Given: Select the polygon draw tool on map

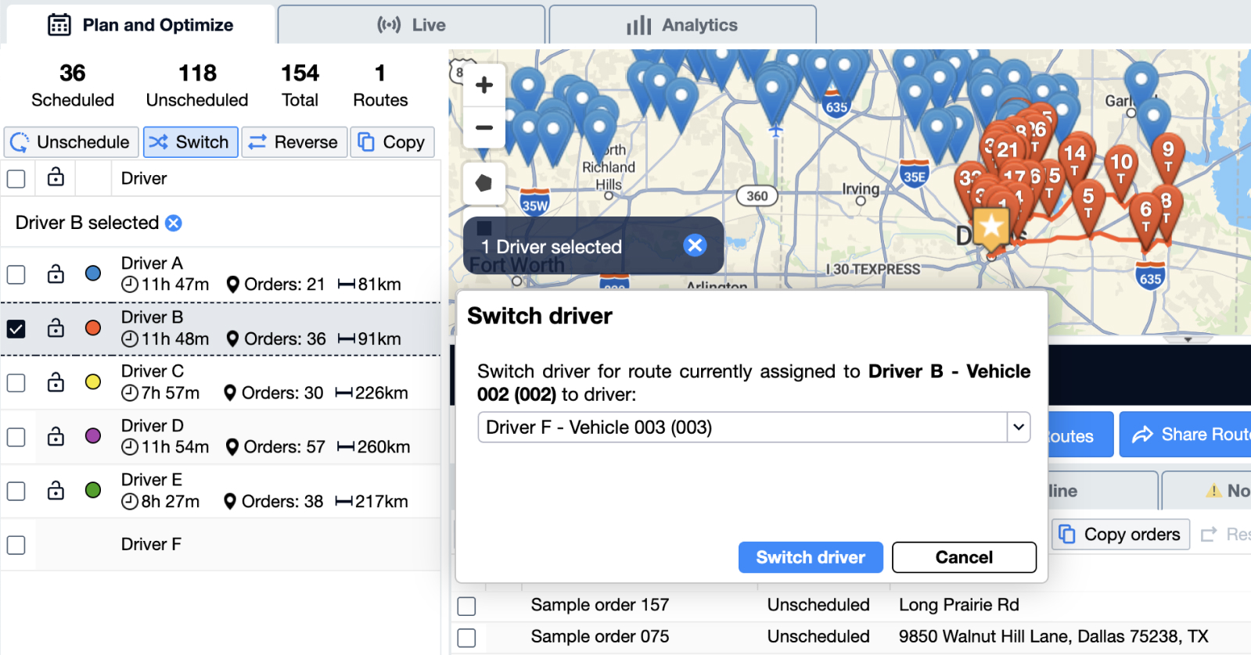Looking at the screenshot, I should click(484, 184).
